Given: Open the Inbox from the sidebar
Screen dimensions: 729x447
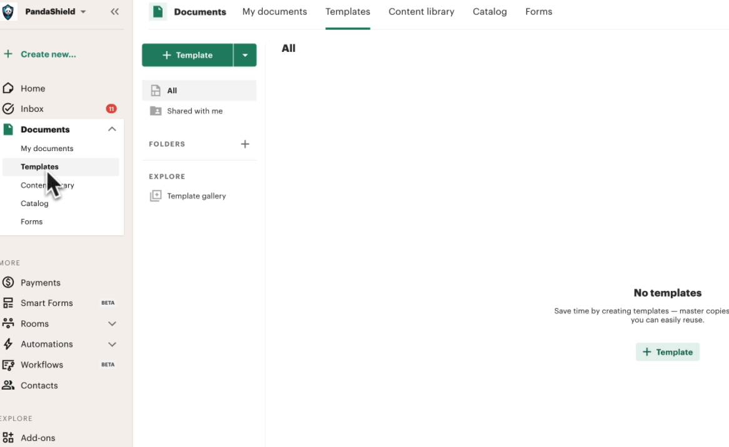Looking at the screenshot, I should (x=32, y=109).
